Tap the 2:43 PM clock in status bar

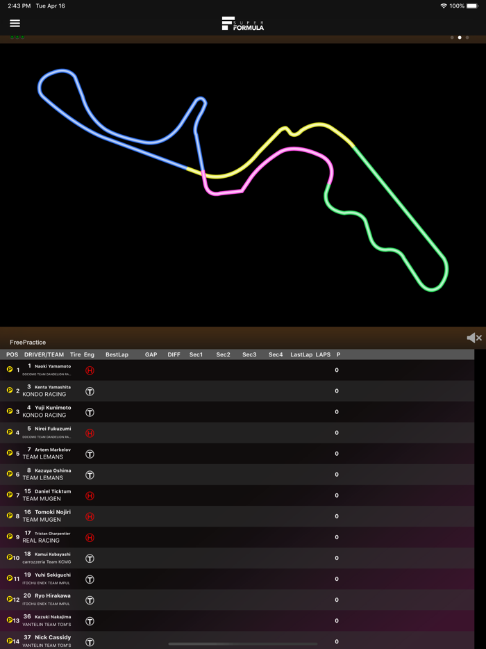click(x=19, y=6)
